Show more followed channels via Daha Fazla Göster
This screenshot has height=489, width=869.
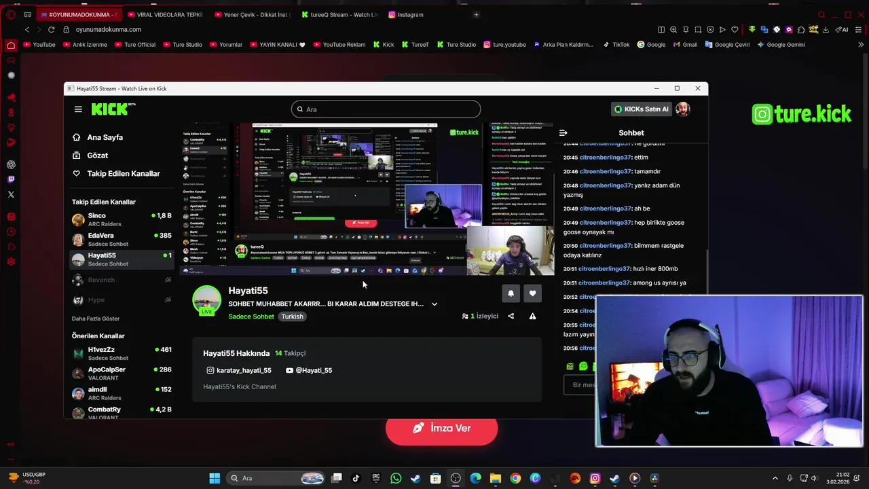[96, 319]
